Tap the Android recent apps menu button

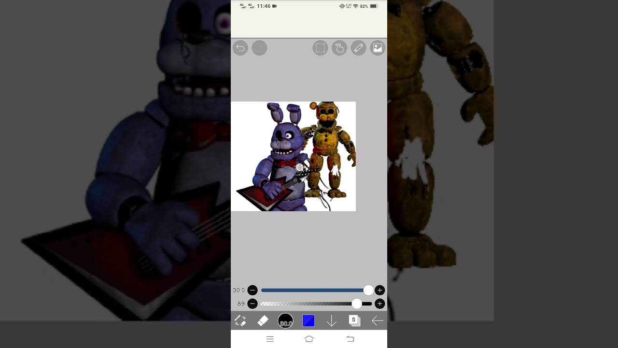tap(270, 339)
